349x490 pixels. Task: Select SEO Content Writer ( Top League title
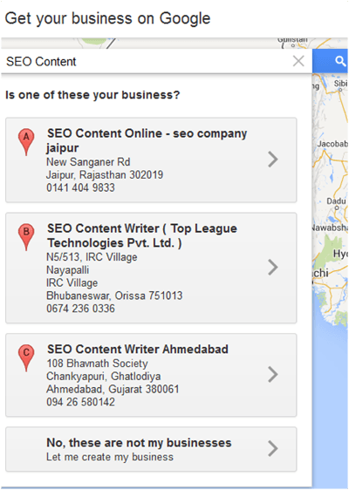[x=142, y=228]
